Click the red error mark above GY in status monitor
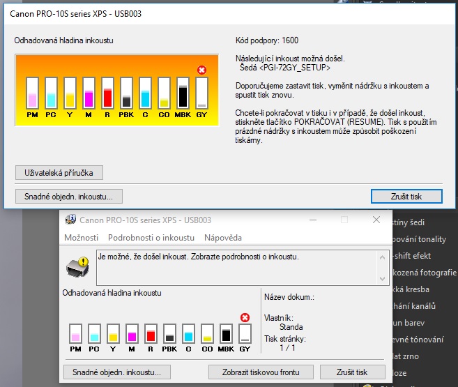The height and width of the screenshot is (387, 458). tap(245, 318)
